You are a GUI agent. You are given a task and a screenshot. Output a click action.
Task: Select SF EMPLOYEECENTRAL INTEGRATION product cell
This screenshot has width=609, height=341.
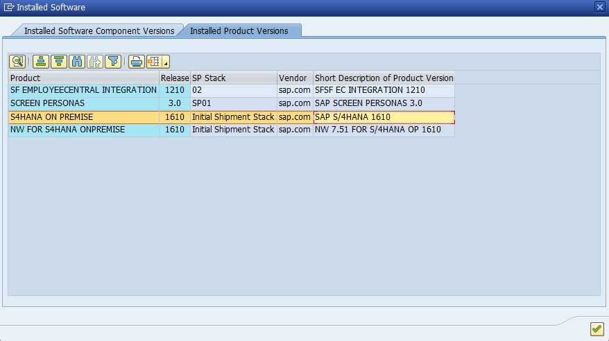[84, 90]
